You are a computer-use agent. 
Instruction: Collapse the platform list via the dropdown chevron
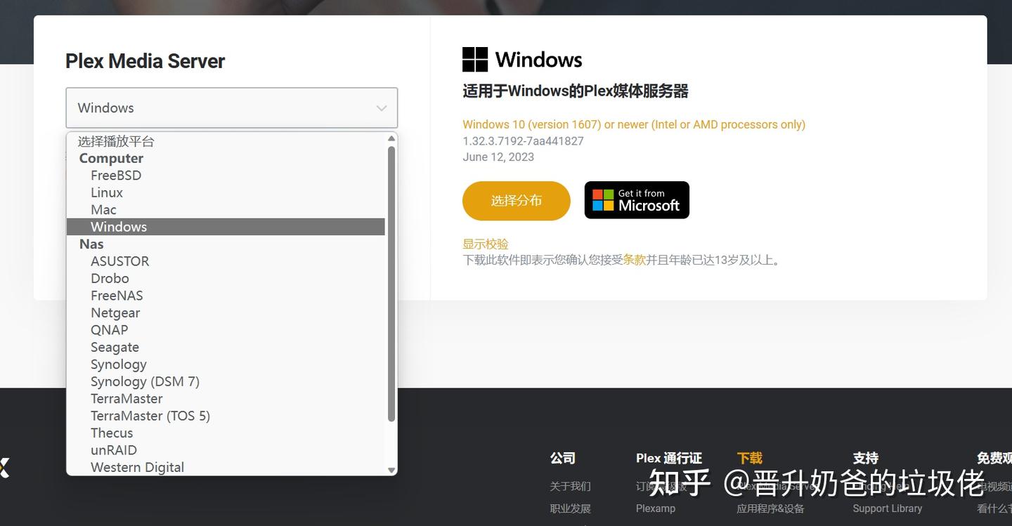point(381,107)
